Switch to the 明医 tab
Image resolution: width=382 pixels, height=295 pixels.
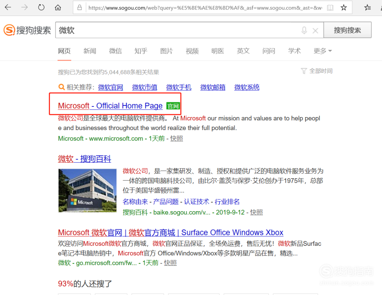click(x=218, y=51)
